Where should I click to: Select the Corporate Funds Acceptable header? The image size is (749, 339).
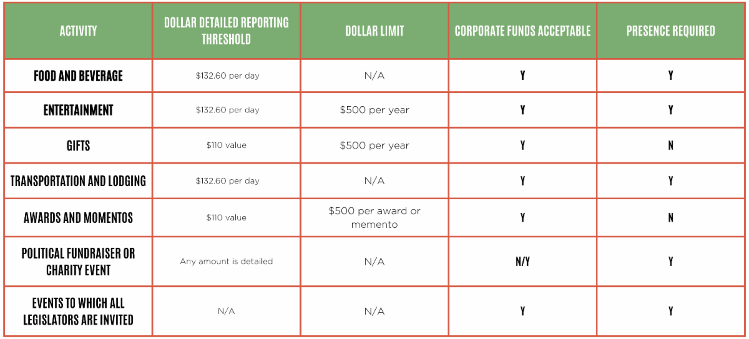[x=522, y=31]
